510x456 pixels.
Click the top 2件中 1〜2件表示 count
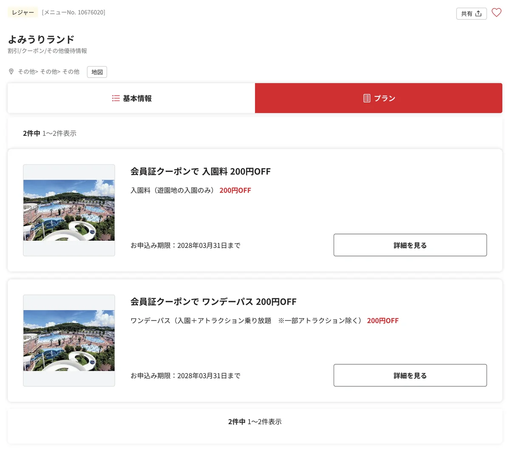(x=50, y=133)
